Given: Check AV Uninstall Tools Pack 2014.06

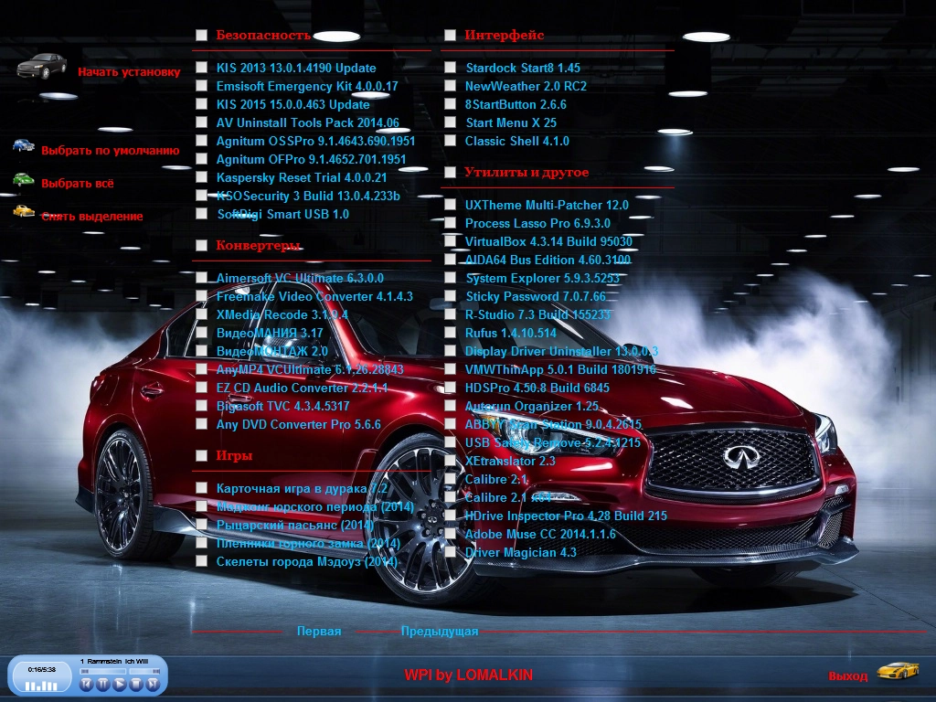Looking at the screenshot, I should [x=202, y=122].
